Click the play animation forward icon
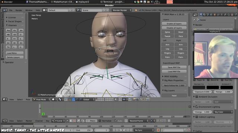Viewport: 238px width, 133px height. coord(124,130)
